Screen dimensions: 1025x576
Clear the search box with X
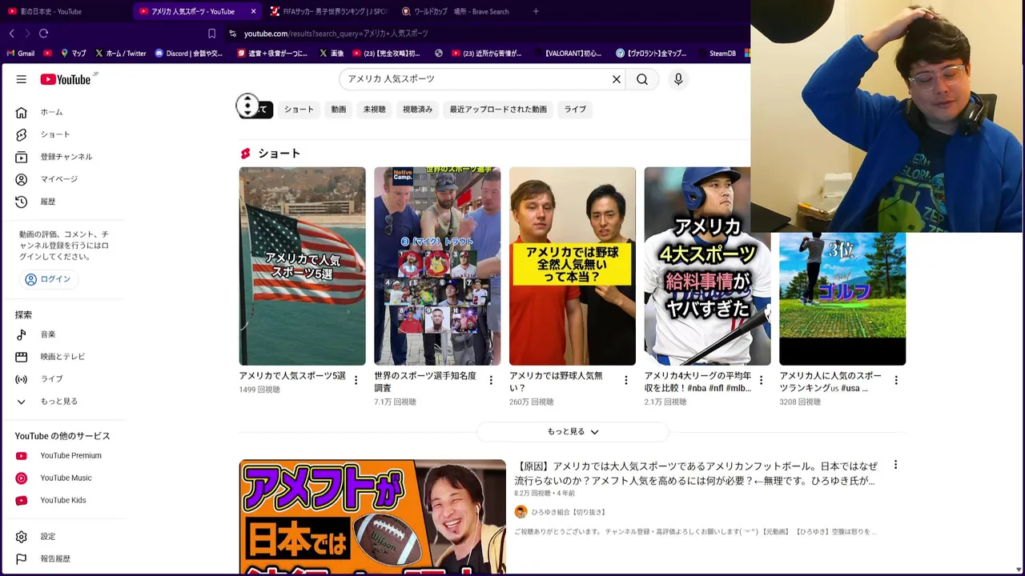(617, 79)
